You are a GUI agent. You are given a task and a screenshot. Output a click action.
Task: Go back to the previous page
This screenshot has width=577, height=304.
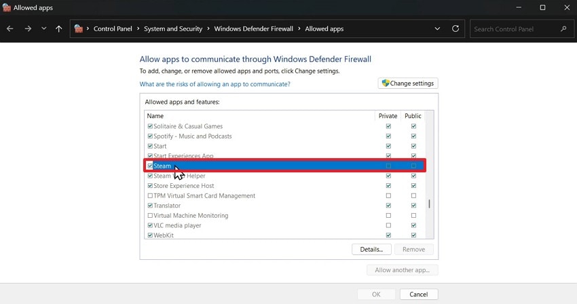click(x=10, y=29)
